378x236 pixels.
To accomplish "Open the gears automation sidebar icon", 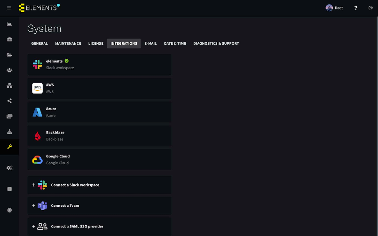I will click(9, 168).
